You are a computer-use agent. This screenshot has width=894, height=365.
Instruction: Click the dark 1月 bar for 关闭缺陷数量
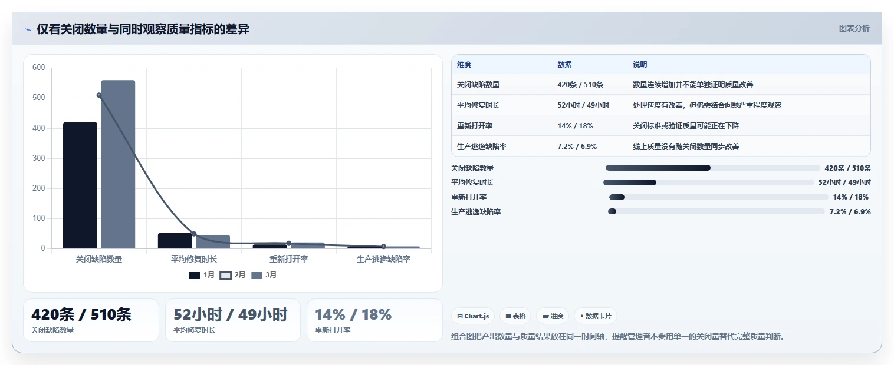(x=80, y=185)
